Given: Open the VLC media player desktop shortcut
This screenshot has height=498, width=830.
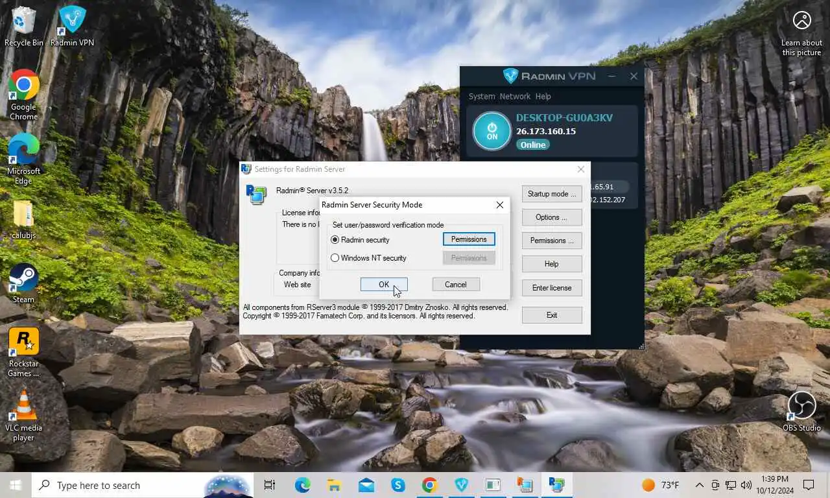Looking at the screenshot, I should pos(23,416).
